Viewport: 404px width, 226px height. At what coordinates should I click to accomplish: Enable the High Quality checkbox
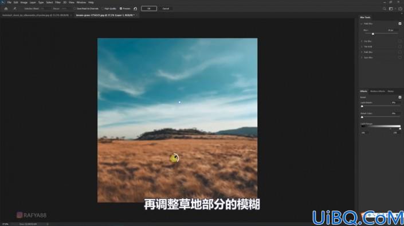tap(102, 9)
